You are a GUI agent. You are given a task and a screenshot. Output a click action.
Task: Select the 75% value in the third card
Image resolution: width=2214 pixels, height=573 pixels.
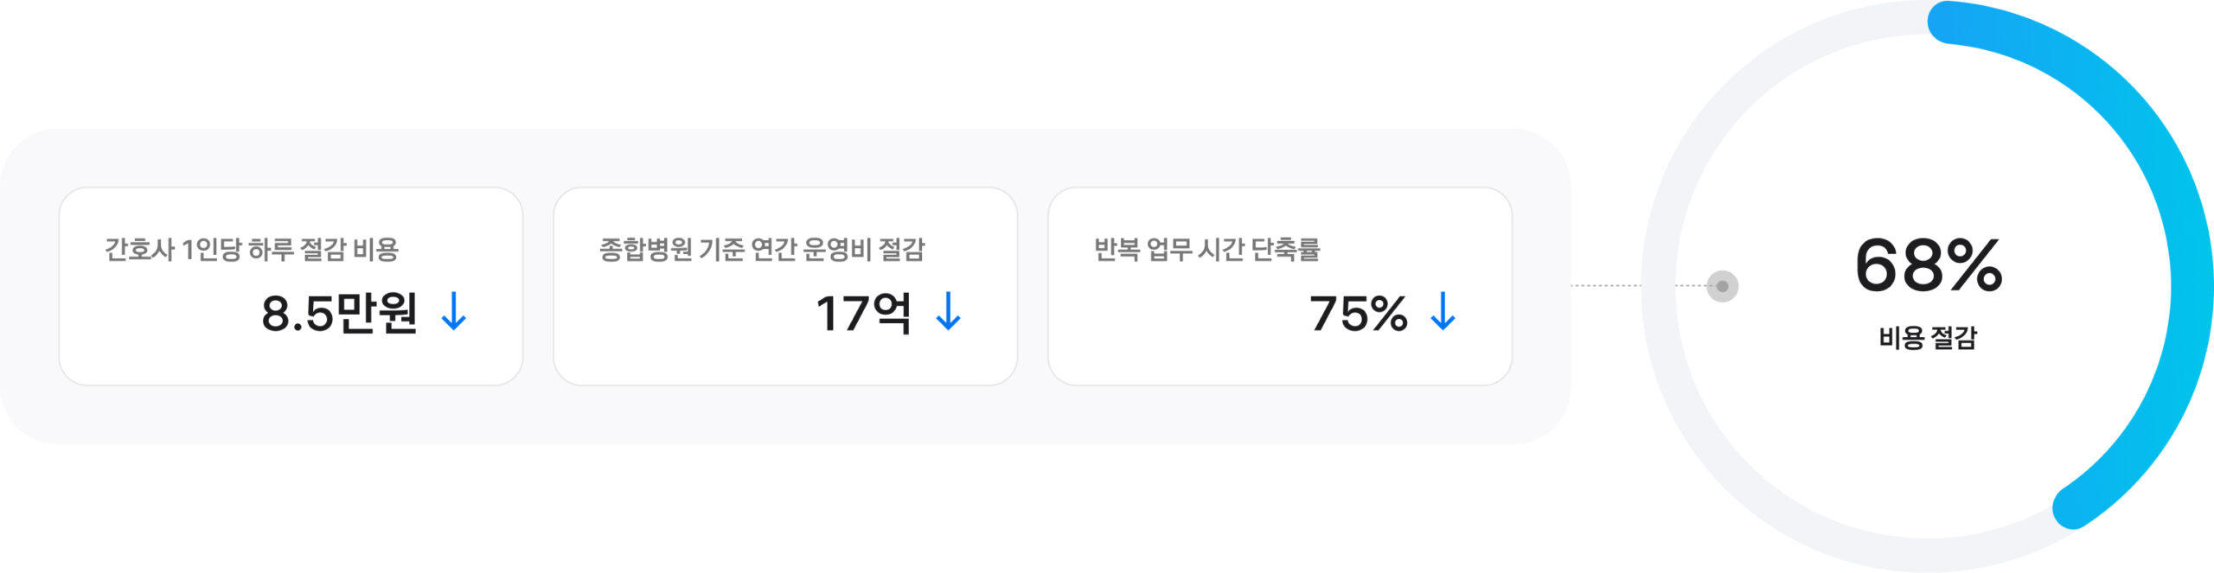1358,313
